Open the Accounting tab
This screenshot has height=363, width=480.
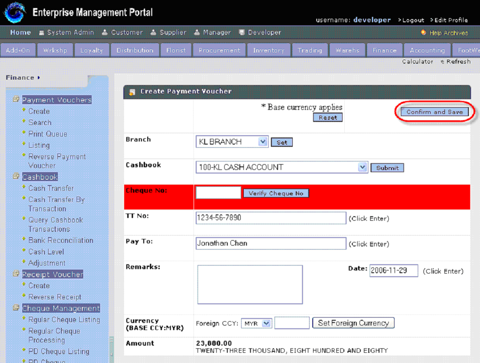point(427,50)
